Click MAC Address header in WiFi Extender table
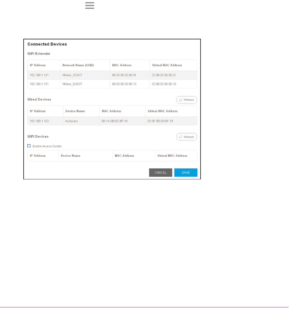This screenshot has height=328, width=289. click(122, 65)
